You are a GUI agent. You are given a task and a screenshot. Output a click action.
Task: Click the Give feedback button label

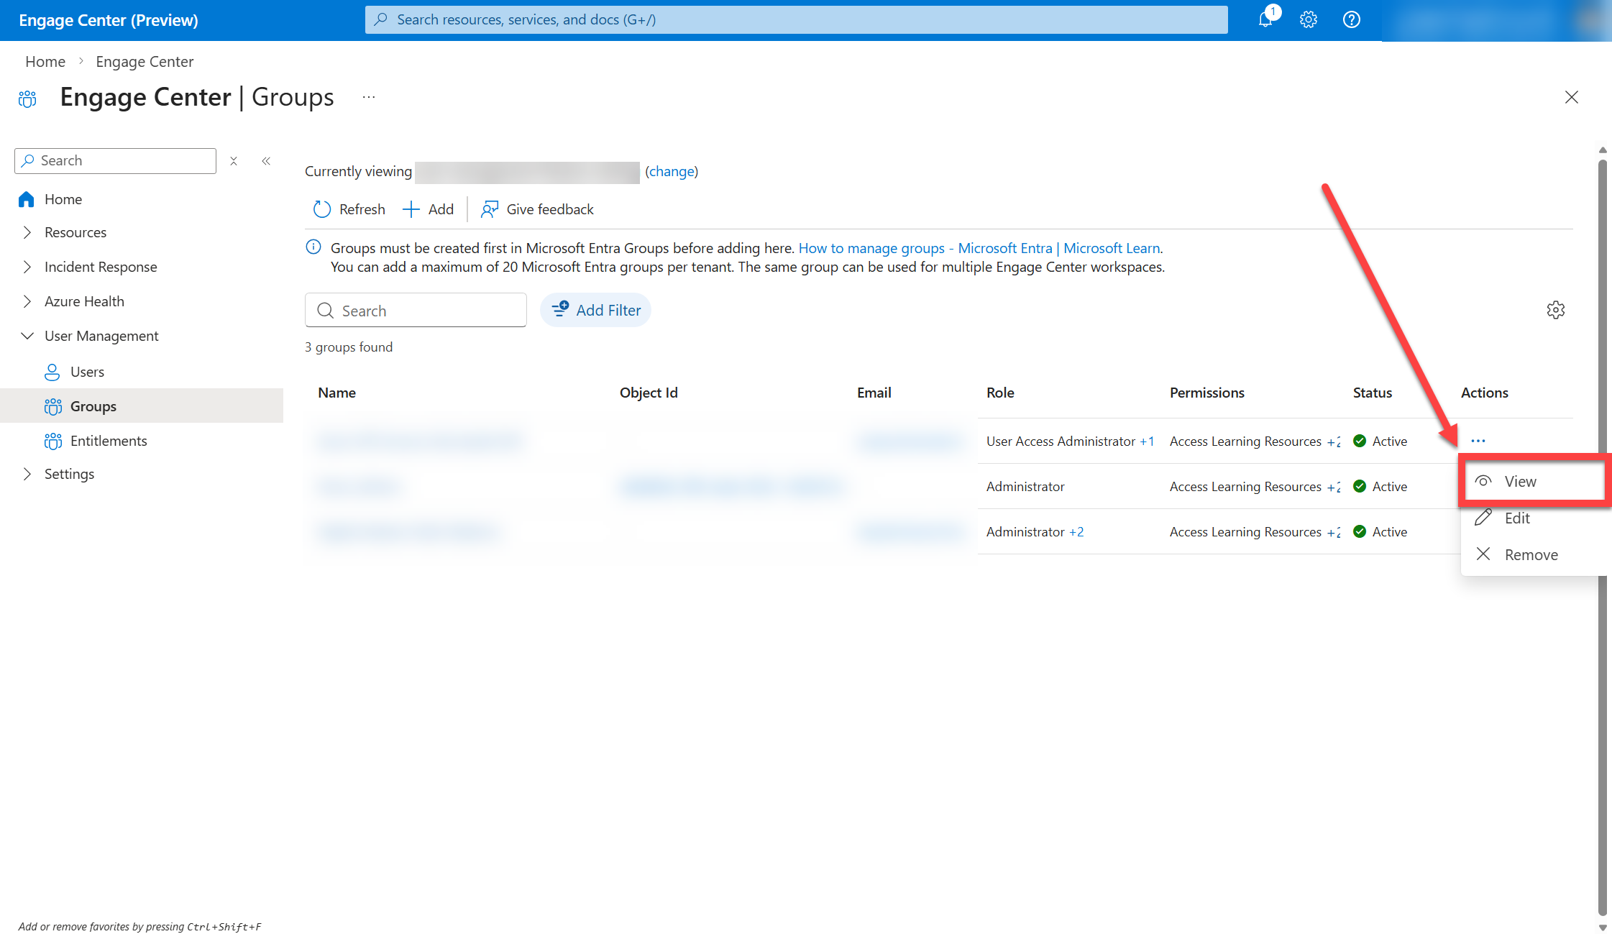pyautogui.click(x=550, y=209)
